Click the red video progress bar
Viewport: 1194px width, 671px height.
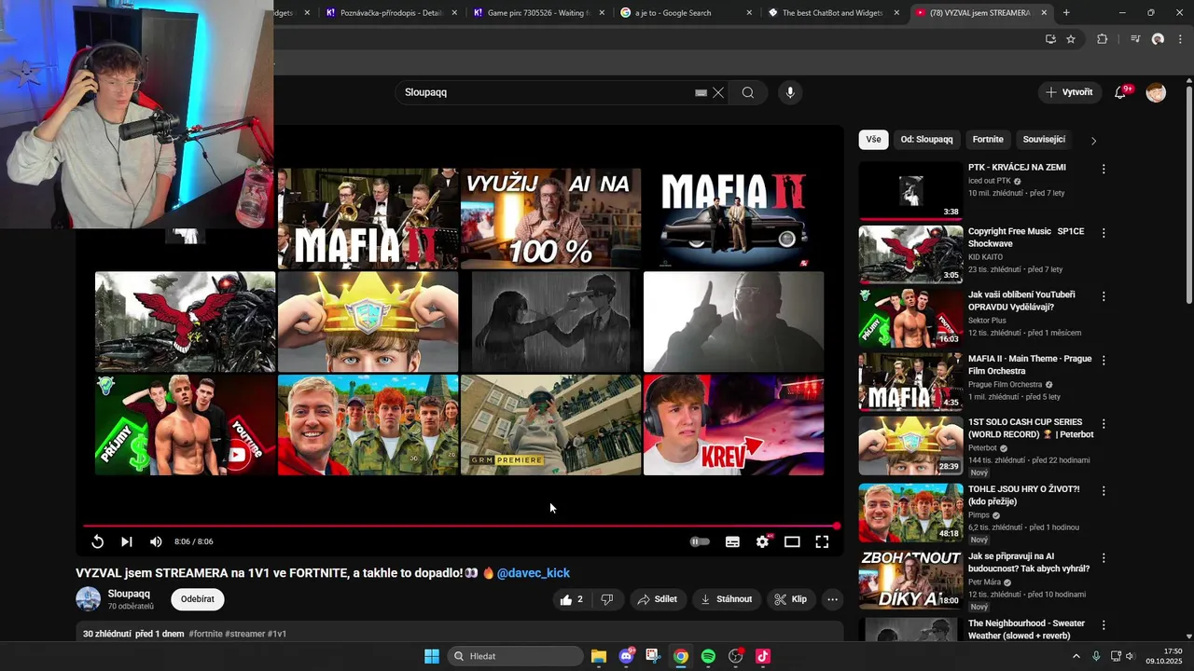pos(460,526)
